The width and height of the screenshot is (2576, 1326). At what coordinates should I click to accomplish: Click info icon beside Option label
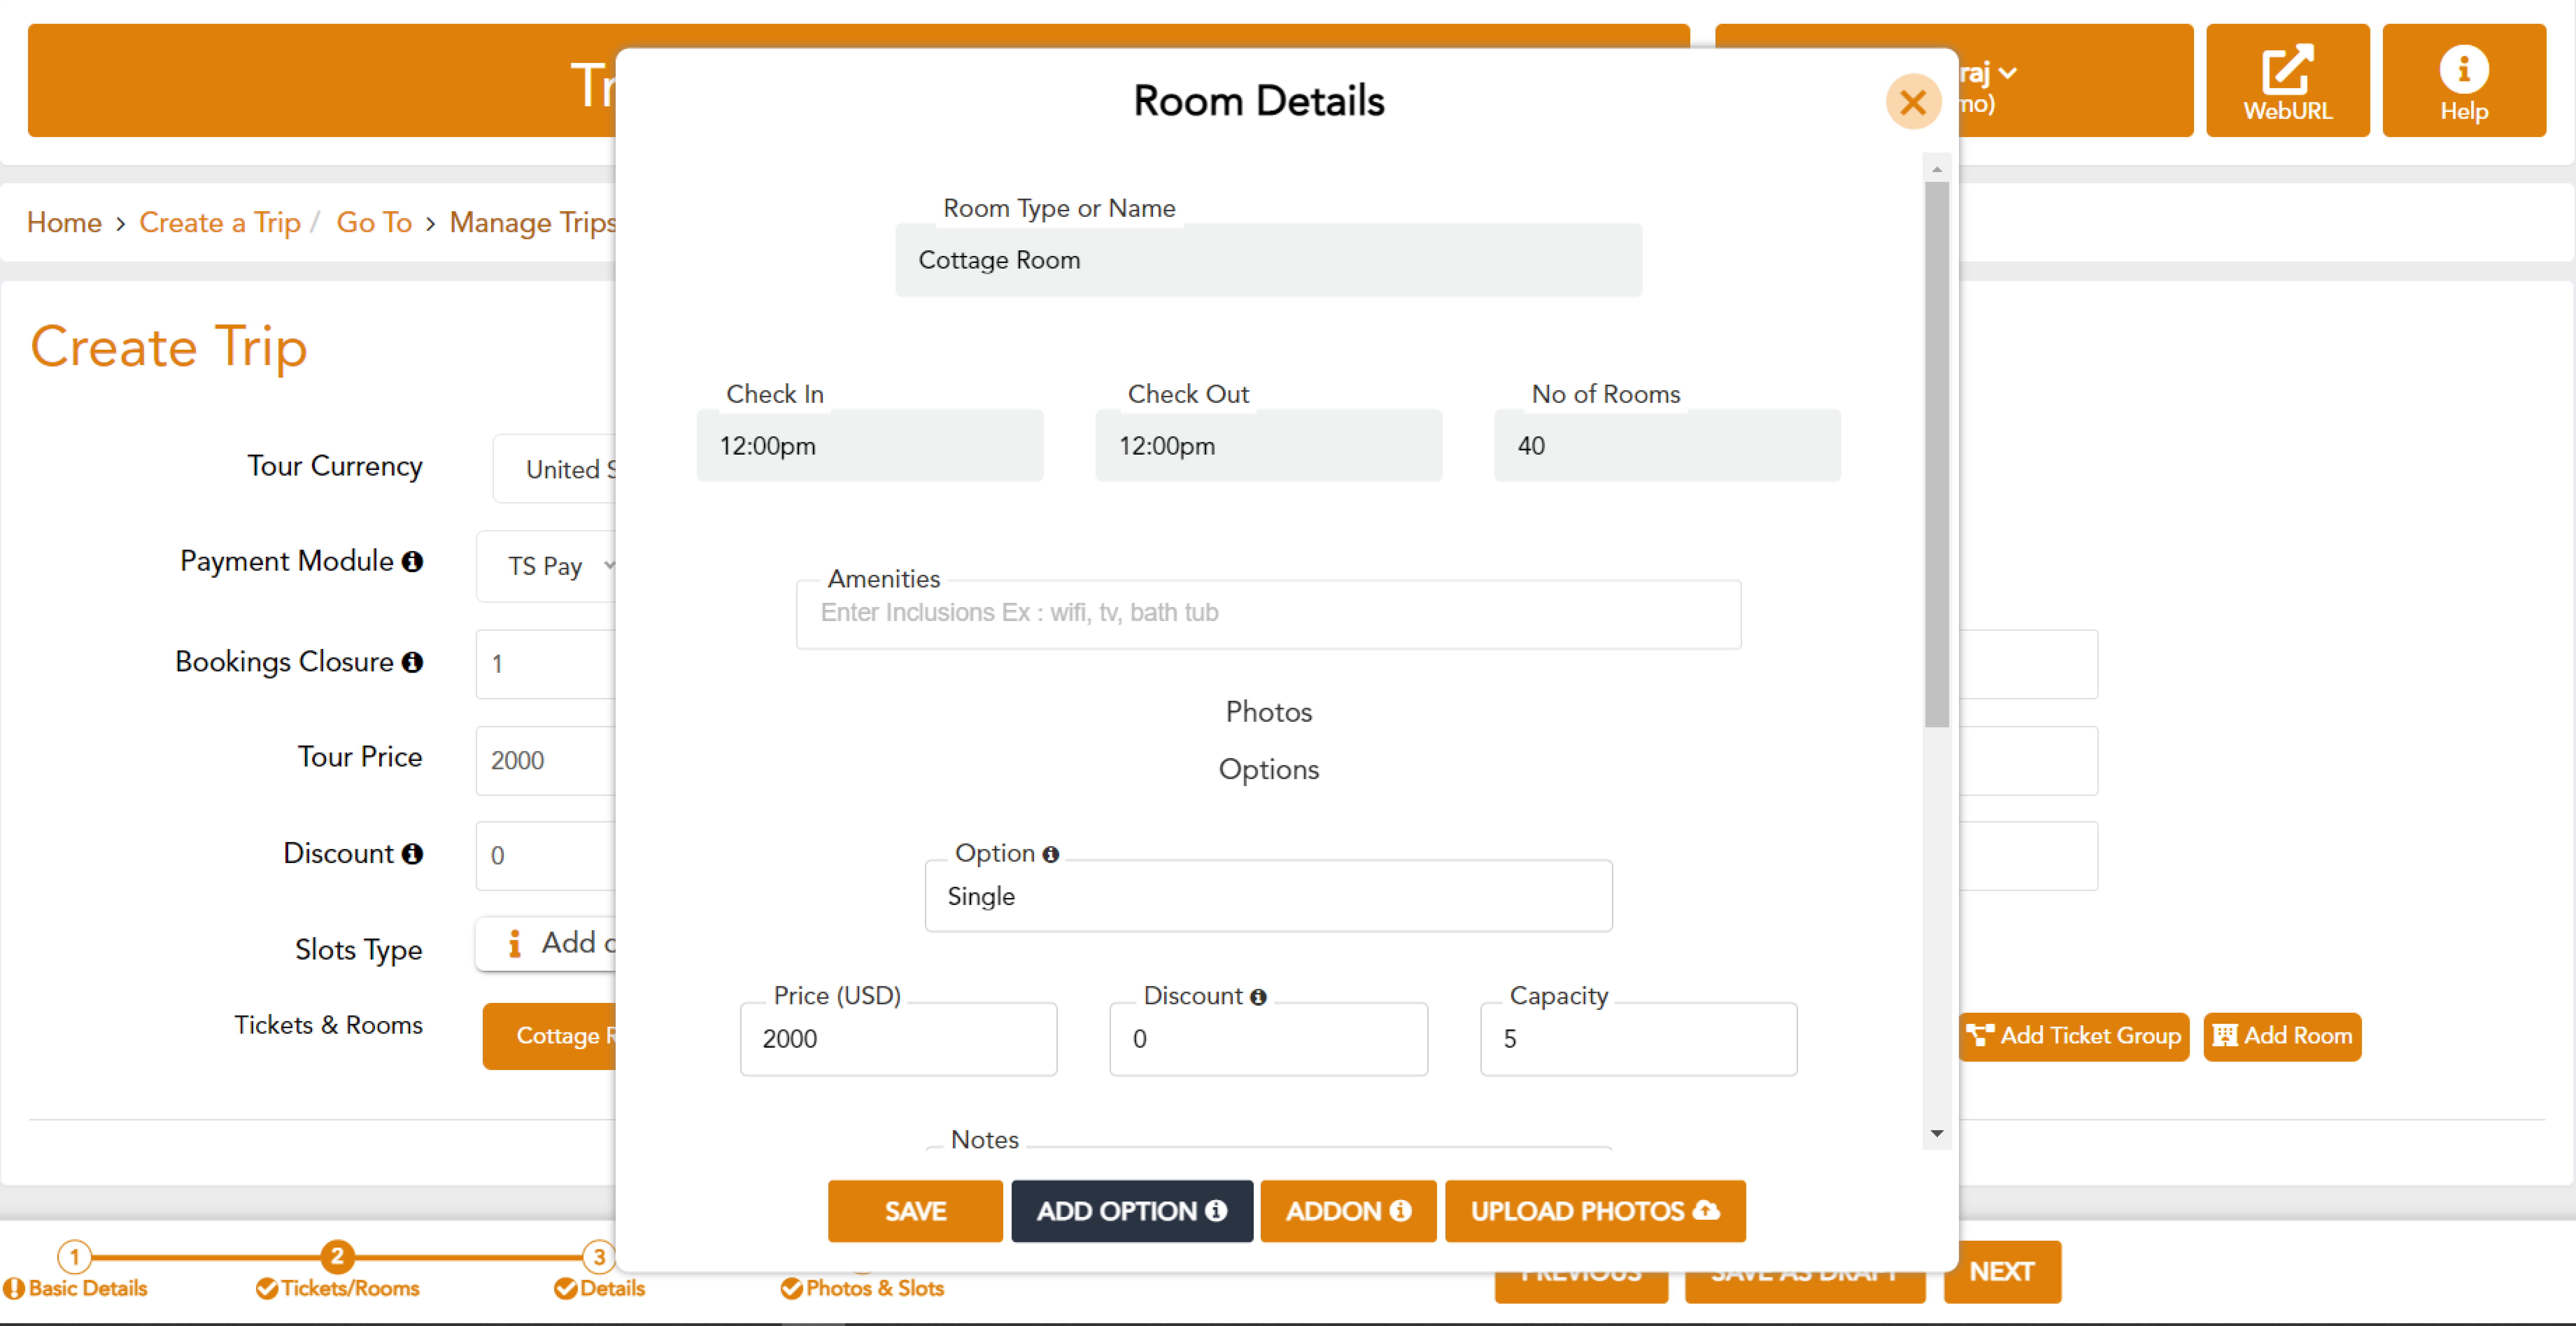pos(1050,855)
